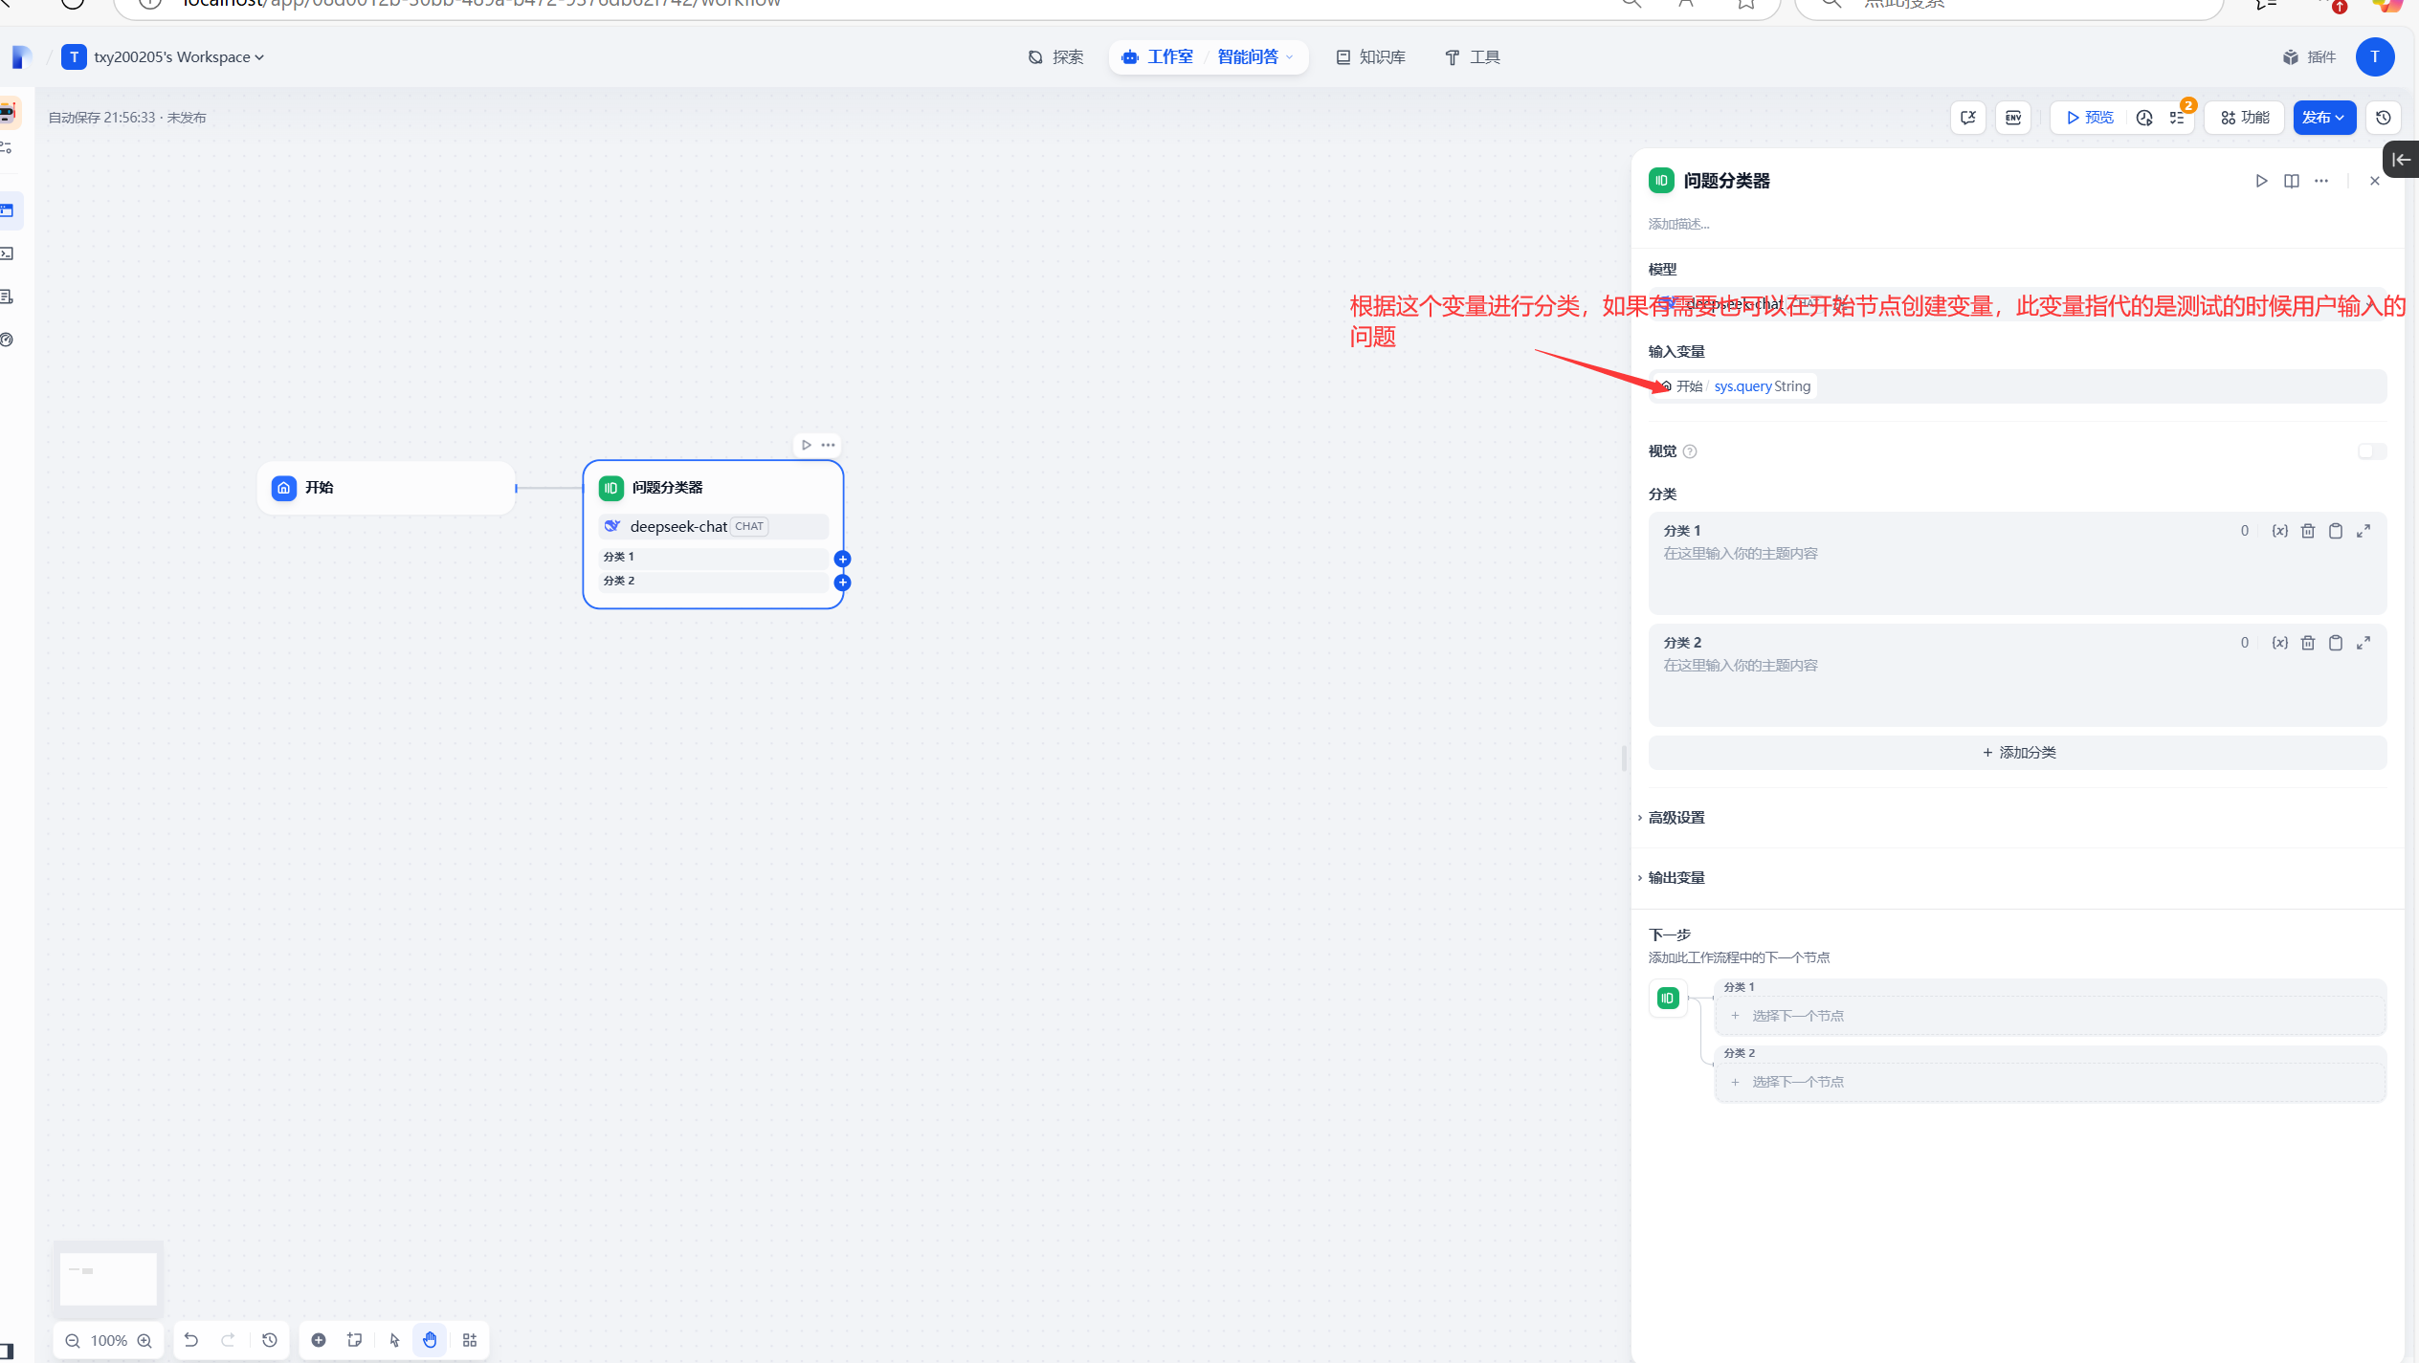Click the 预览 preview button
Image resolution: width=2419 pixels, height=1363 pixels.
[2090, 118]
